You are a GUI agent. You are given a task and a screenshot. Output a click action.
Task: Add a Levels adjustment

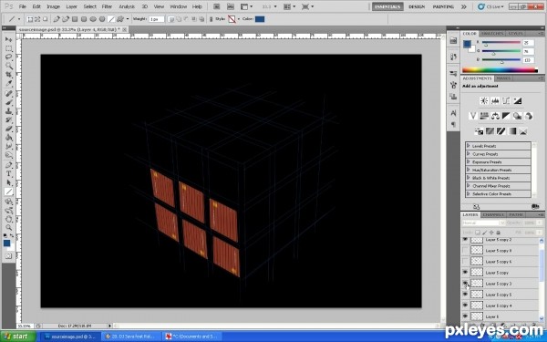pyautogui.click(x=495, y=101)
